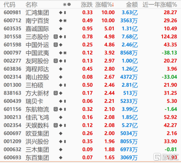Click the diamond marker in the 海程邦达 row
Viewport: 181px width, 163px height.
tap(61, 69)
